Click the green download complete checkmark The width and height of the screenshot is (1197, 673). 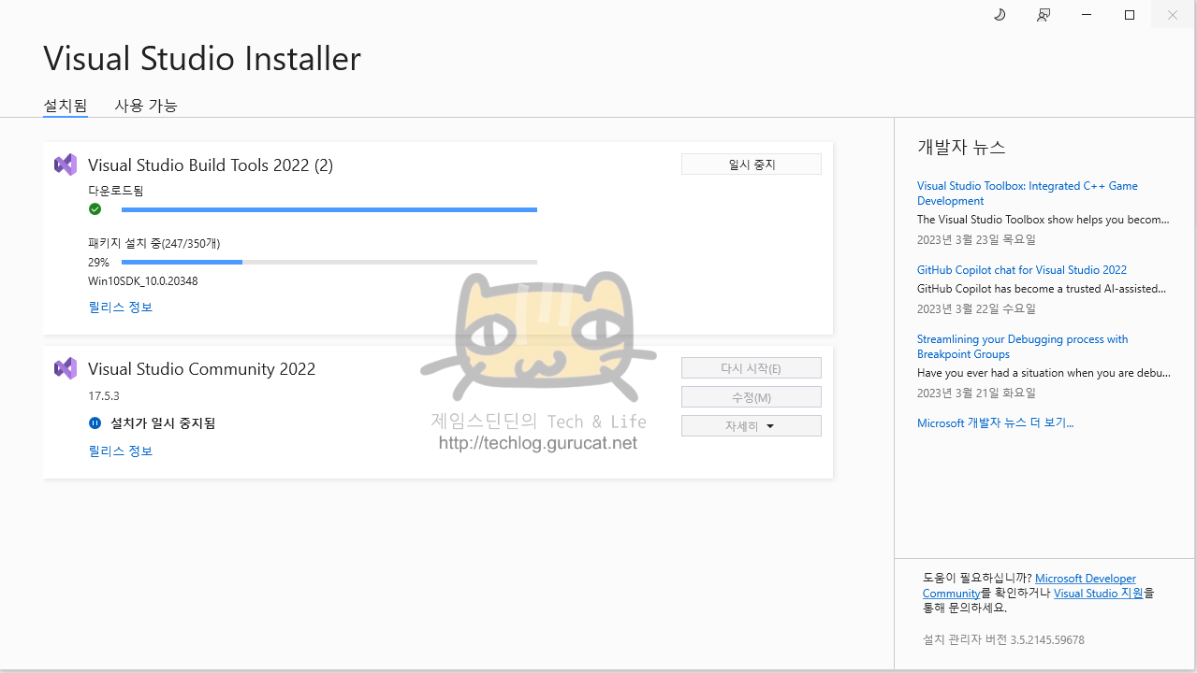[95, 208]
